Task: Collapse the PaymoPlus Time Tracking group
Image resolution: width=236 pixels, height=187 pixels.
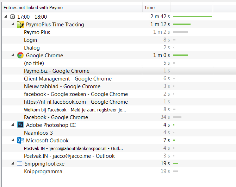Action: click(13, 25)
